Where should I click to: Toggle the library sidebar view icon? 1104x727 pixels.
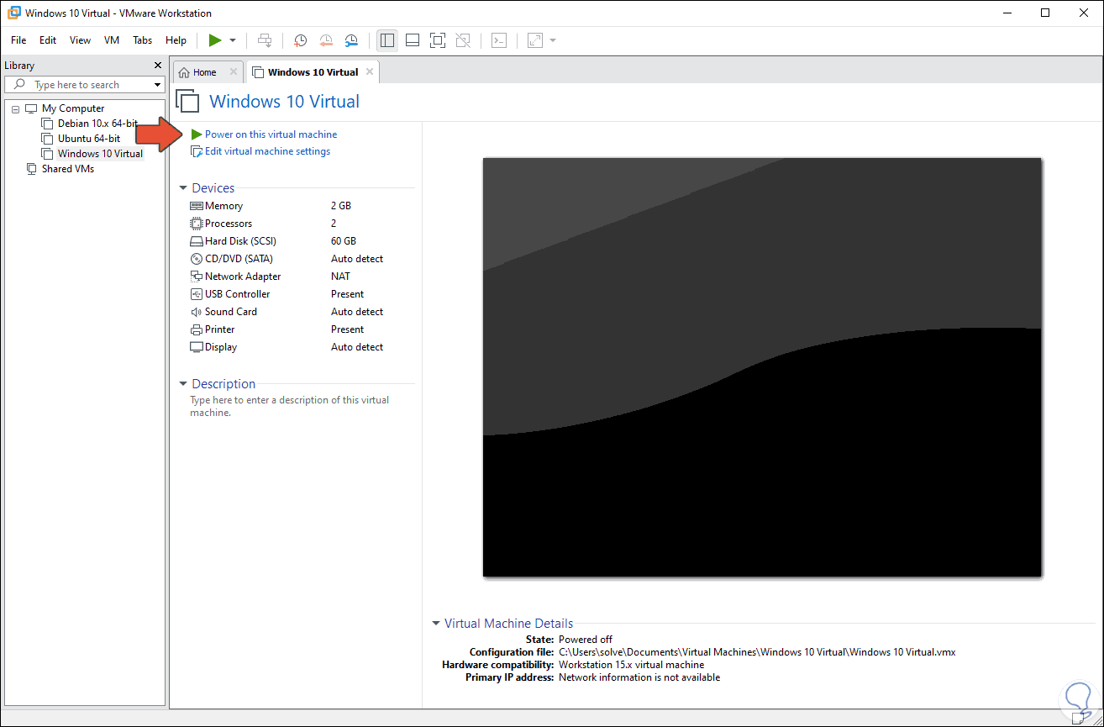pyautogui.click(x=387, y=40)
